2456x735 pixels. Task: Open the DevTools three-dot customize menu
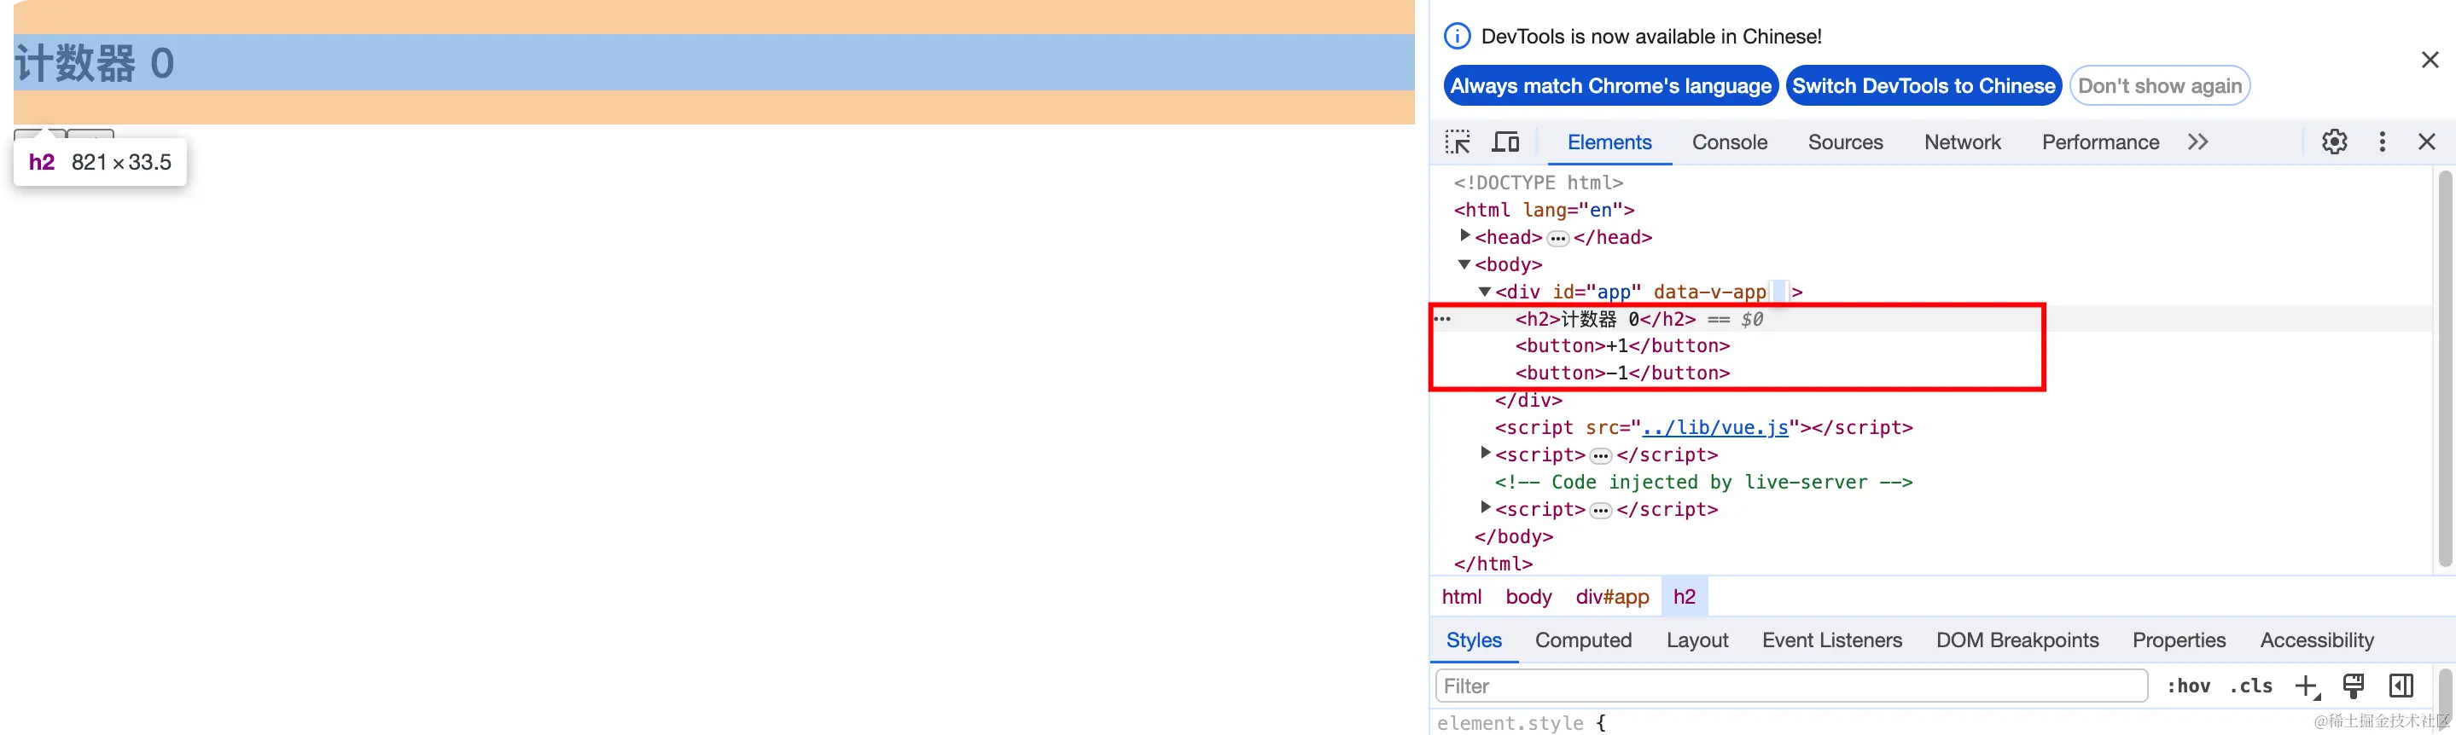pos(2382,142)
